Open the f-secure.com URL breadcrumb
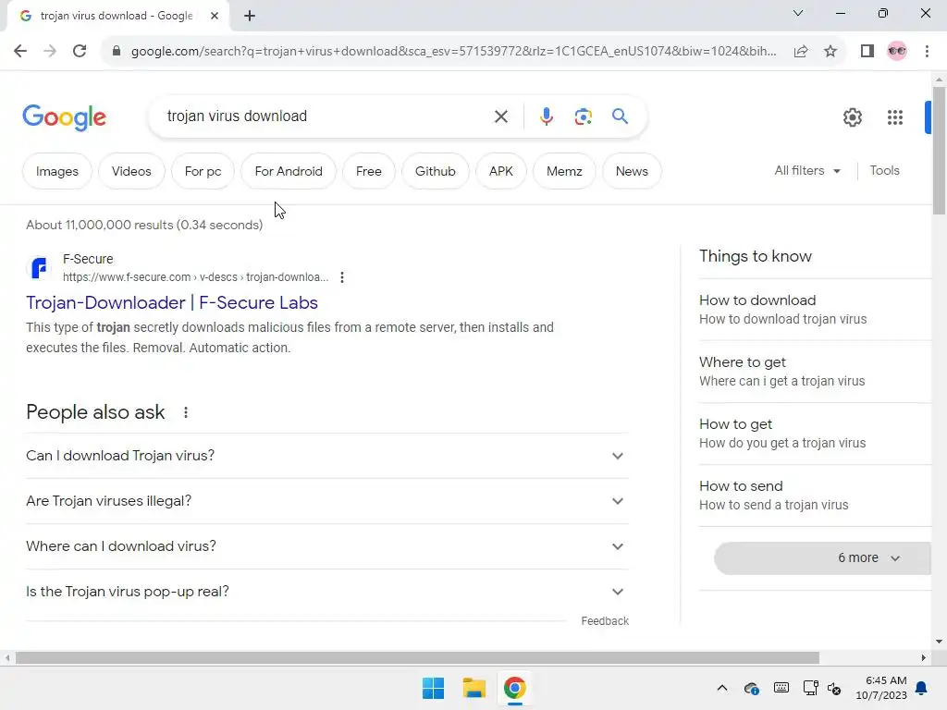This screenshot has height=710, width=947. pyautogui.click(x=196, y=277)
